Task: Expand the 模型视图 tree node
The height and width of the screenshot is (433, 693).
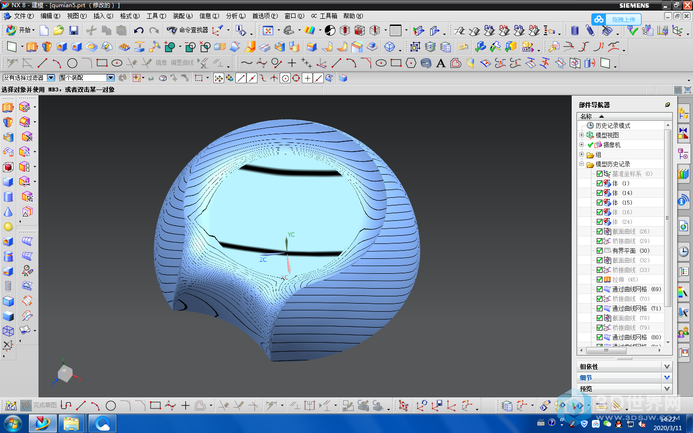Action: point(581,135)
